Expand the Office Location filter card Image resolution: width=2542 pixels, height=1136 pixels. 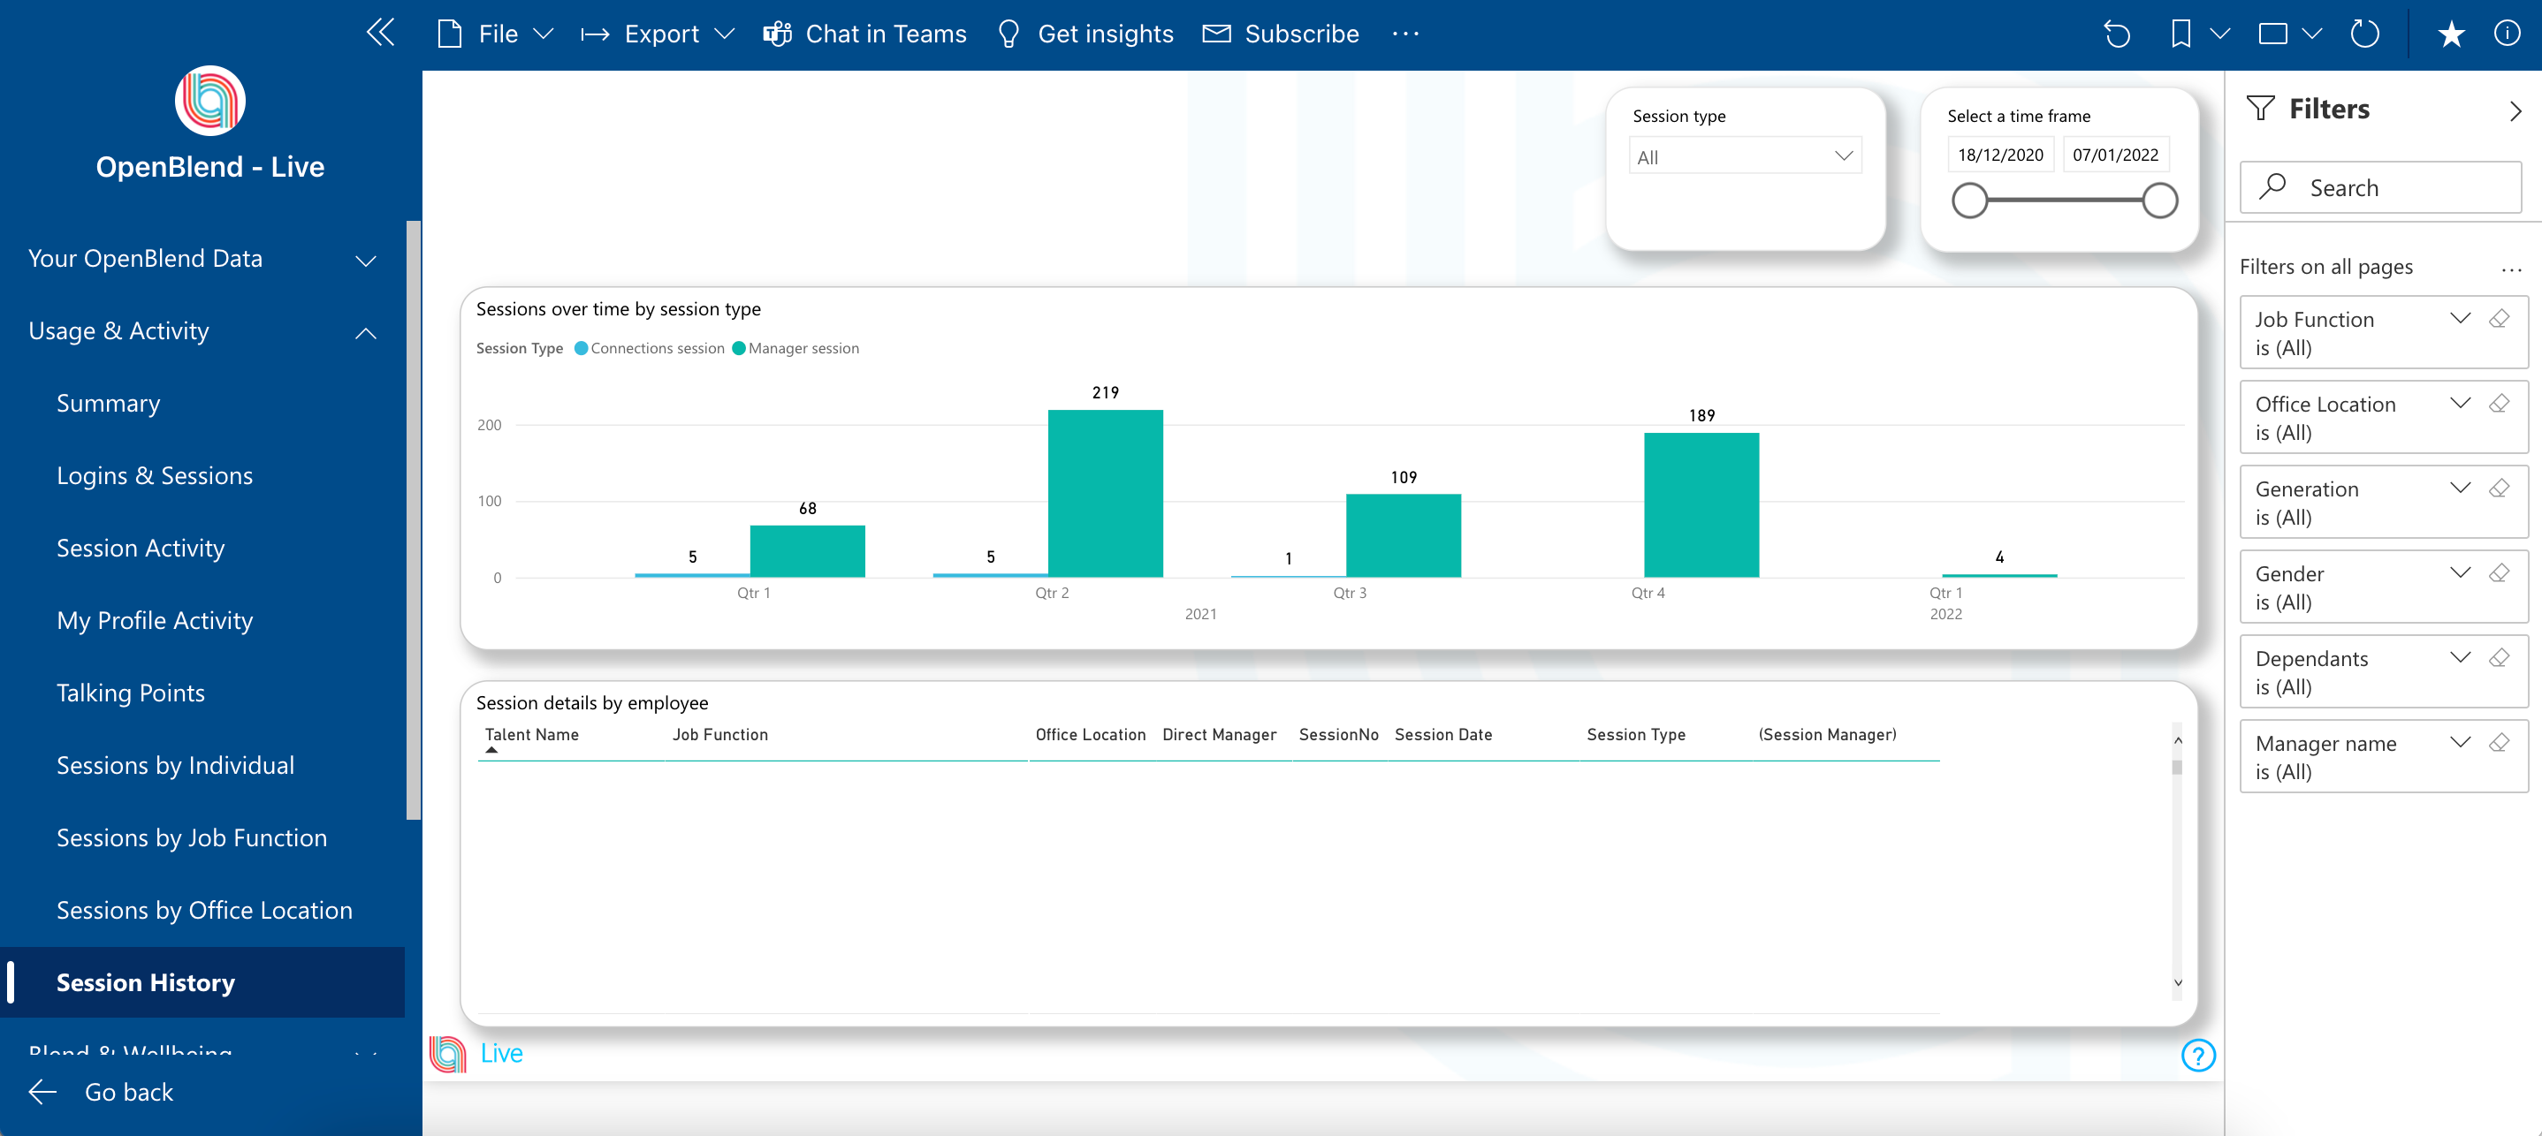[2459, 404]
